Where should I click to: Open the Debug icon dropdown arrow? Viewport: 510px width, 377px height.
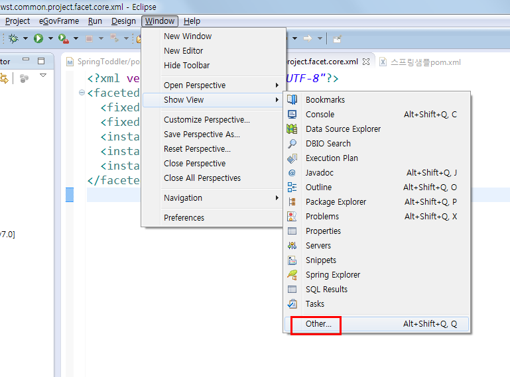(25, 38)
